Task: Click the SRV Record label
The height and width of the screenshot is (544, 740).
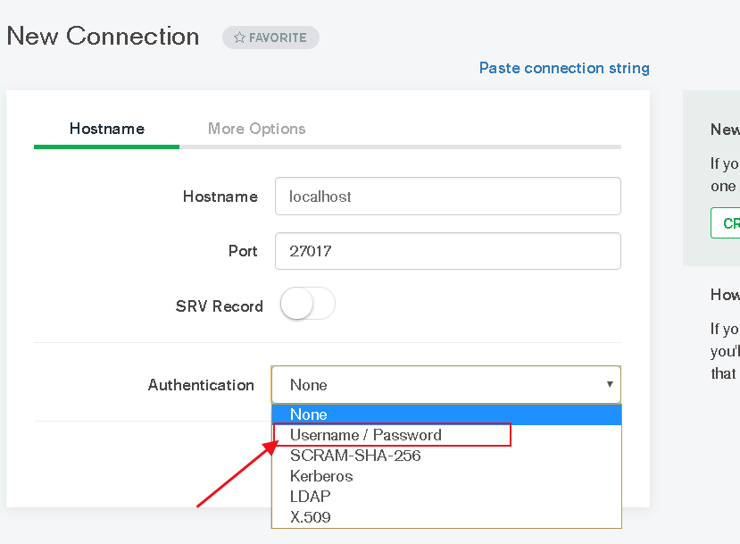Action: tap(220, 306)
